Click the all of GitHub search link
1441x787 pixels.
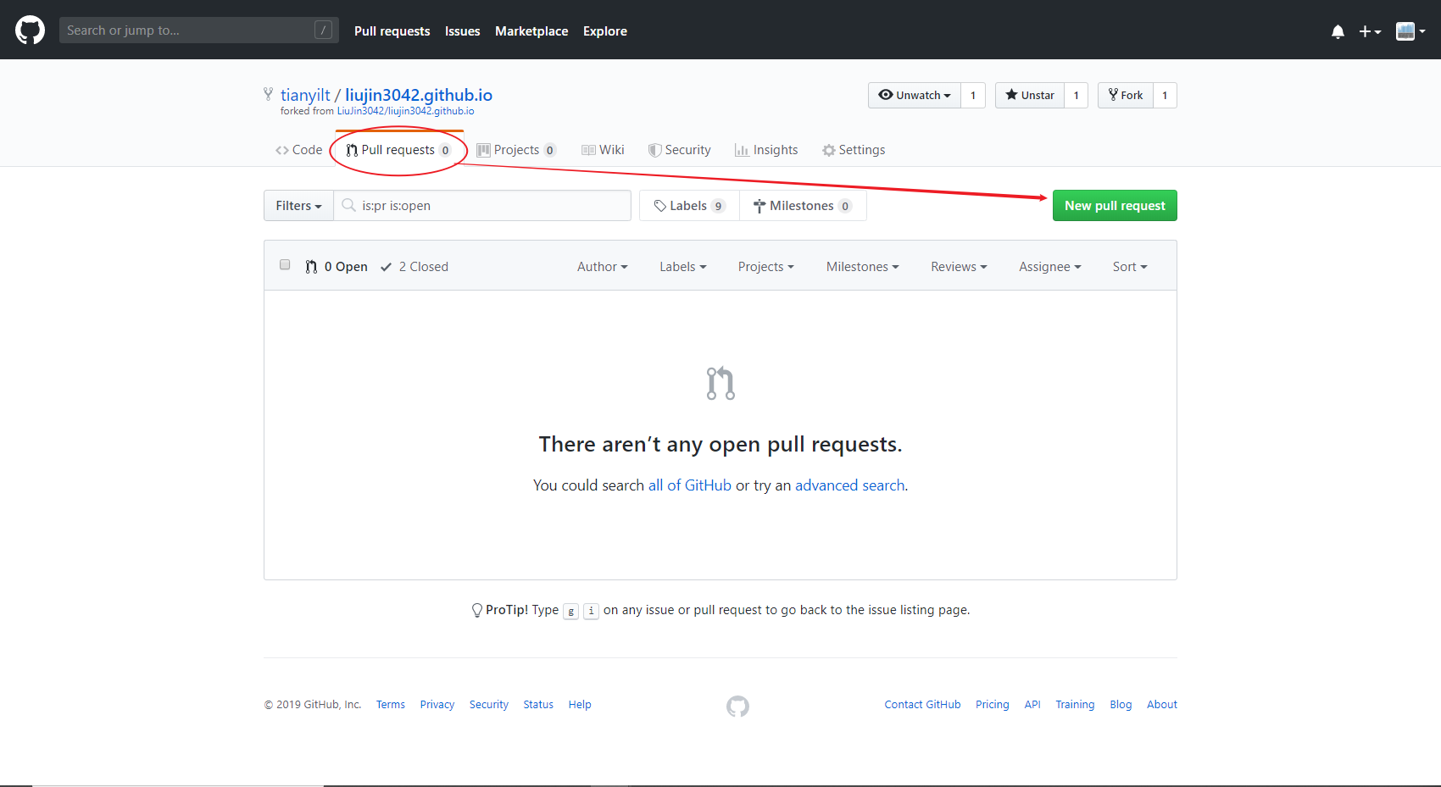tap(690, 485)
